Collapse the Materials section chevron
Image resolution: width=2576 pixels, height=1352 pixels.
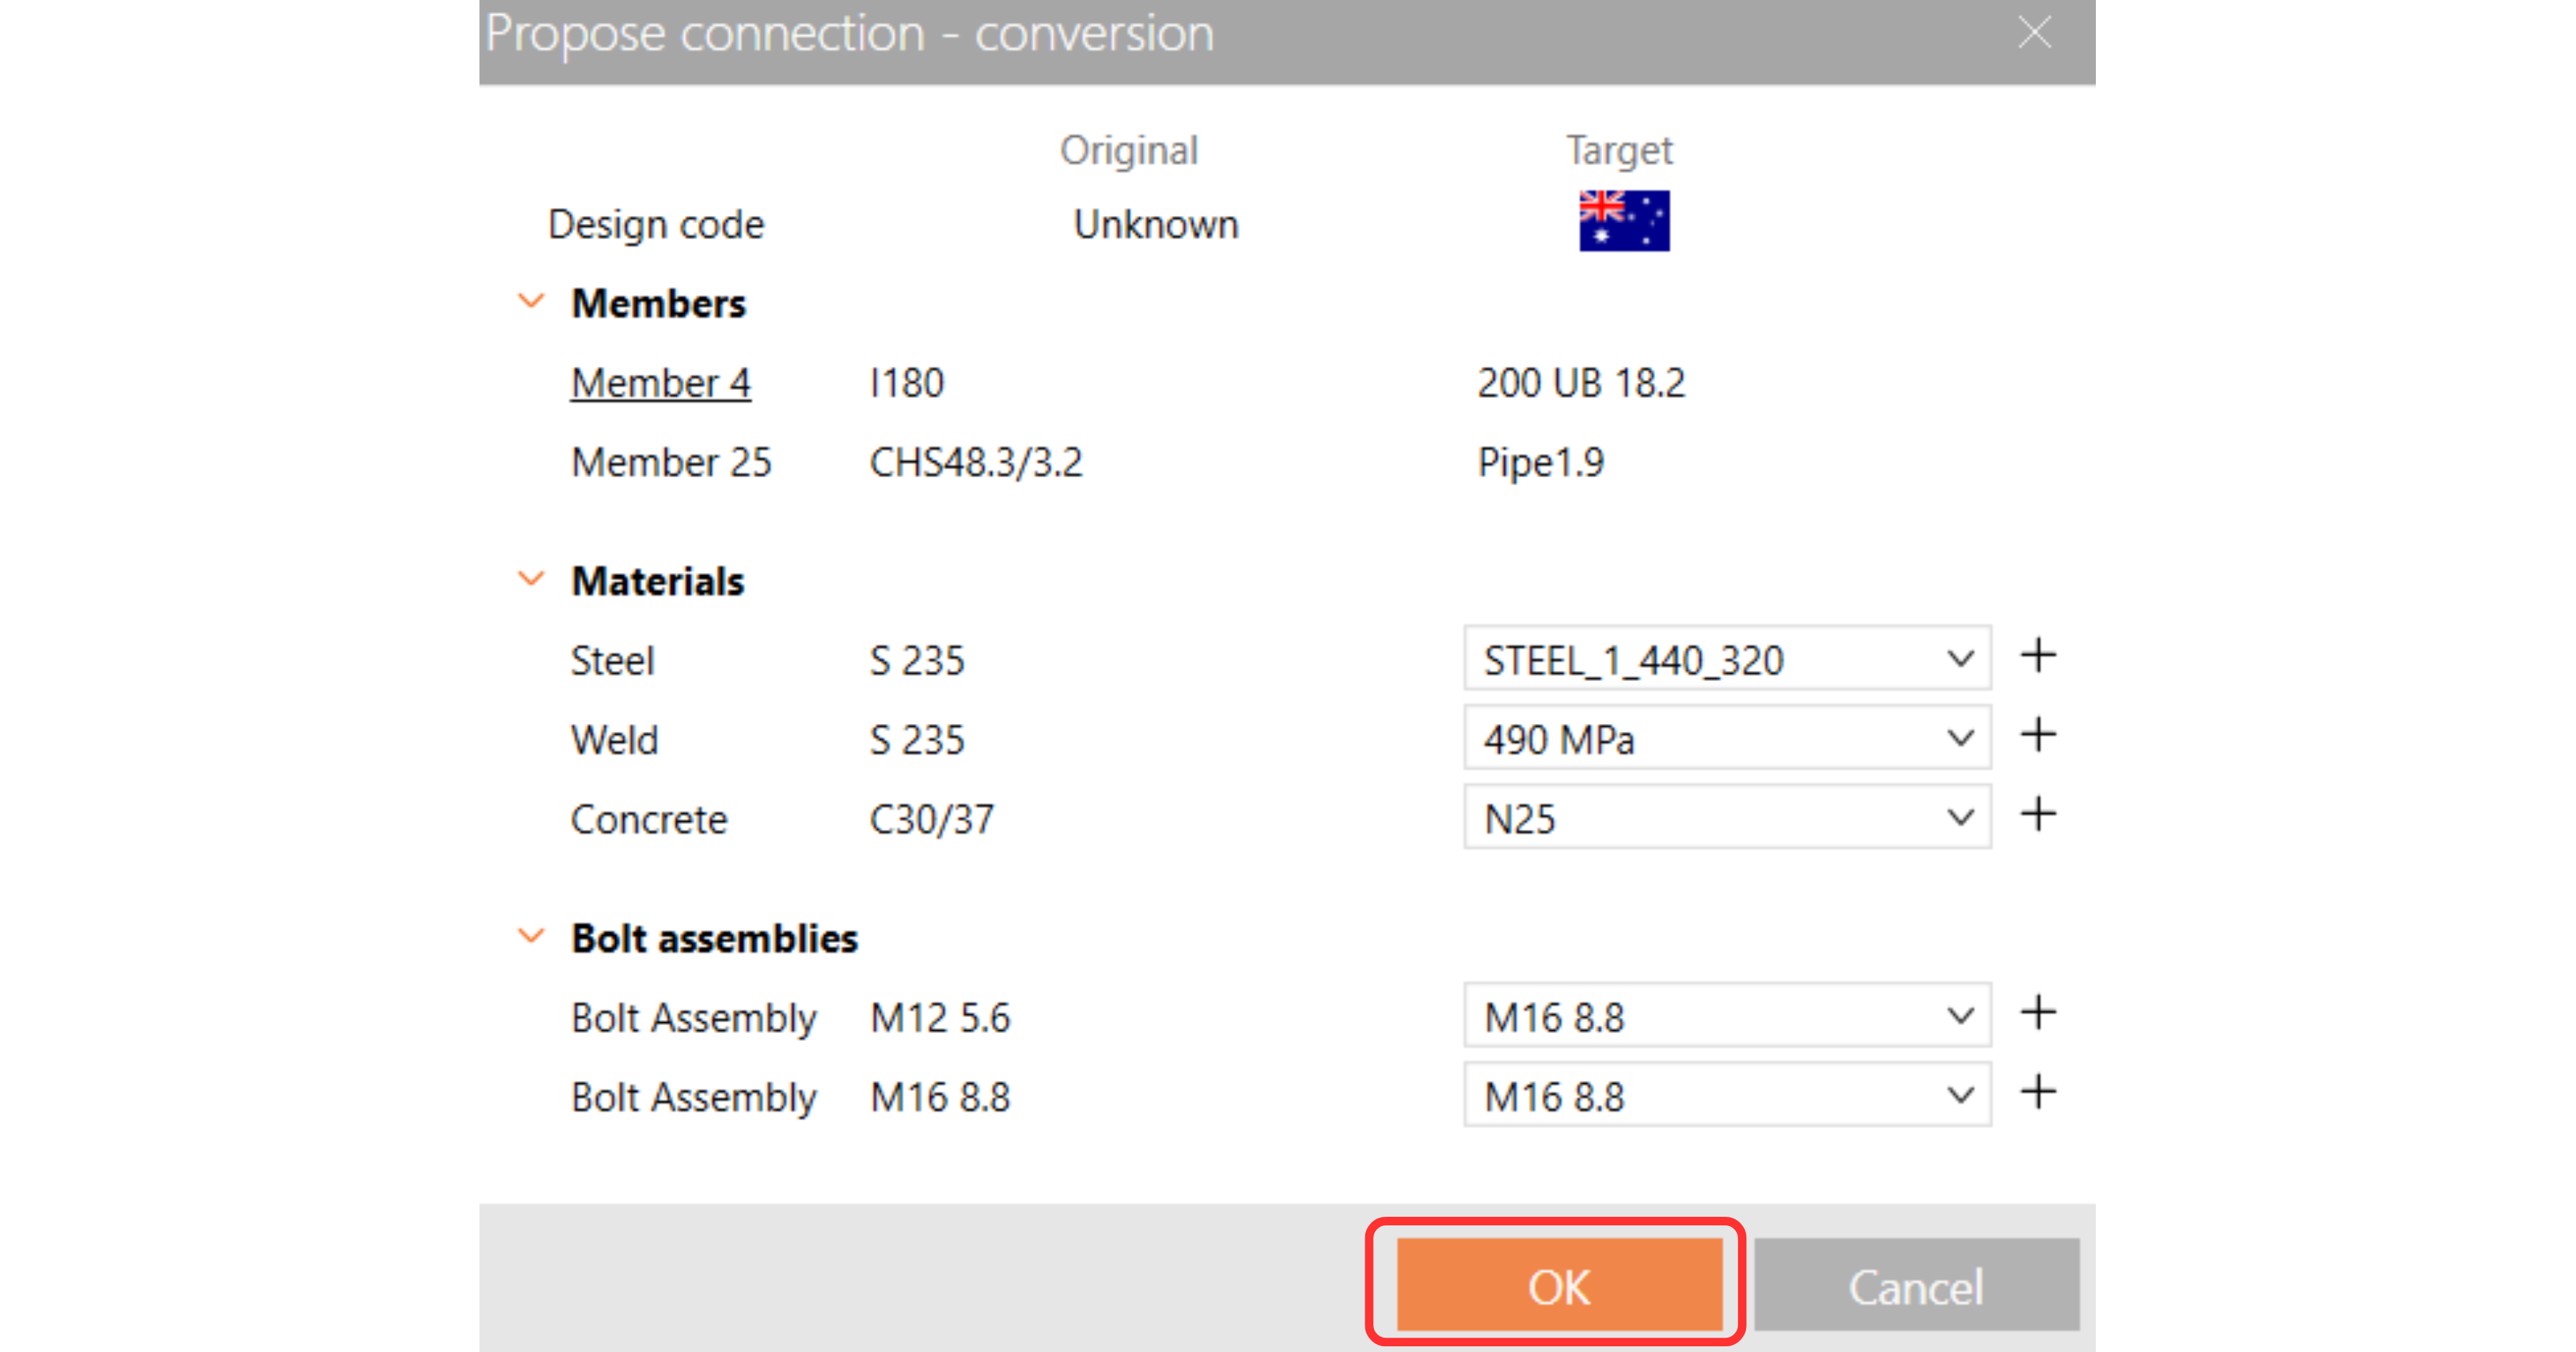coord(531,579)
